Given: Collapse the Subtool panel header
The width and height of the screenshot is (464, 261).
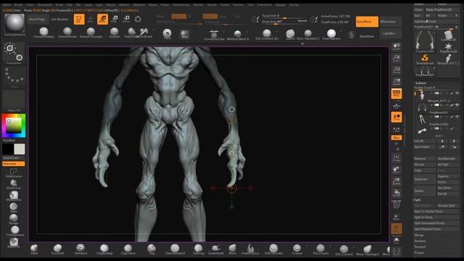Looking at the screenshot, I should point(420,83).
